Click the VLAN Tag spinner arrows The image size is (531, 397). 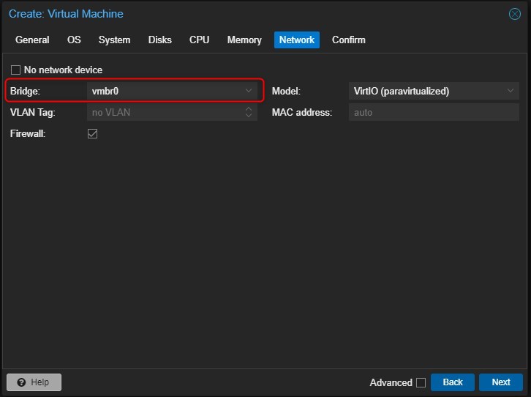click(249, 112)
